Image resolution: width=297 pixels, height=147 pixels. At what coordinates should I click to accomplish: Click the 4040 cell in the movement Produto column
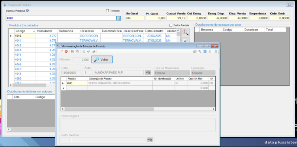pyautogui.click(x=77, y=83)
